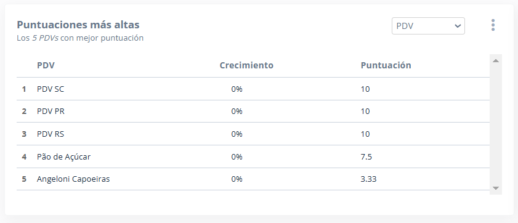Click the 7.5 score value
The image size is (518, 223).
pos(366,156)
